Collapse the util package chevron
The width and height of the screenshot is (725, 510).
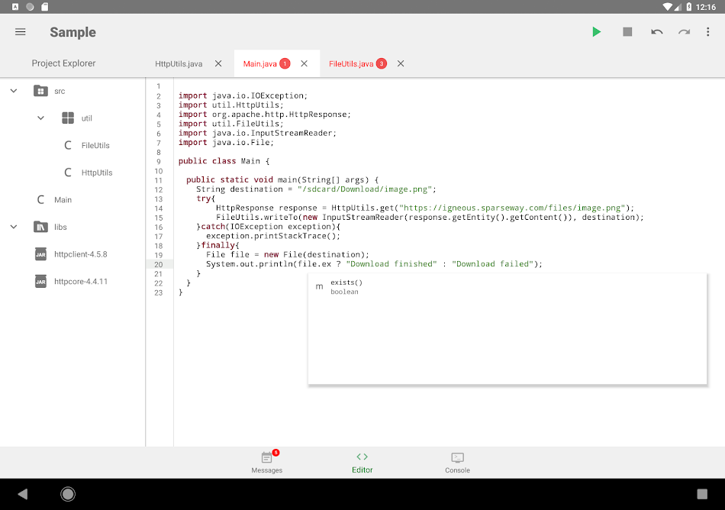tap(40, 118)
